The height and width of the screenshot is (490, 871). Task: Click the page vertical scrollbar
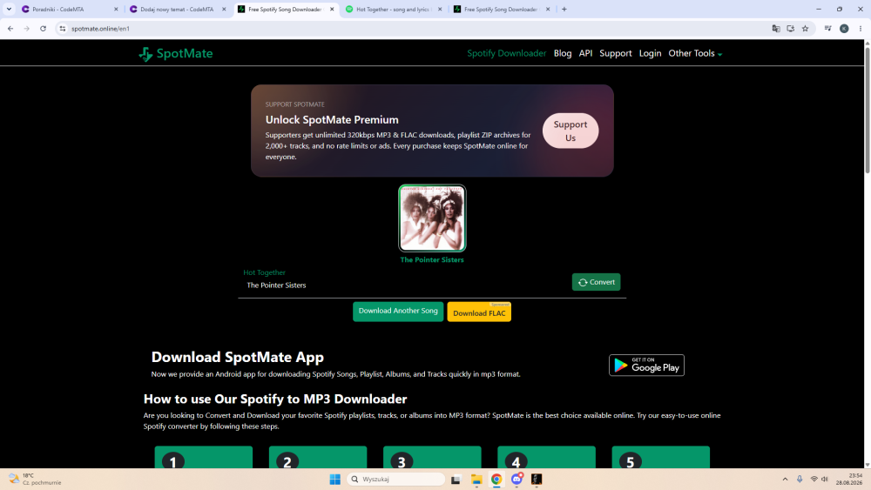tap(868, 111)
